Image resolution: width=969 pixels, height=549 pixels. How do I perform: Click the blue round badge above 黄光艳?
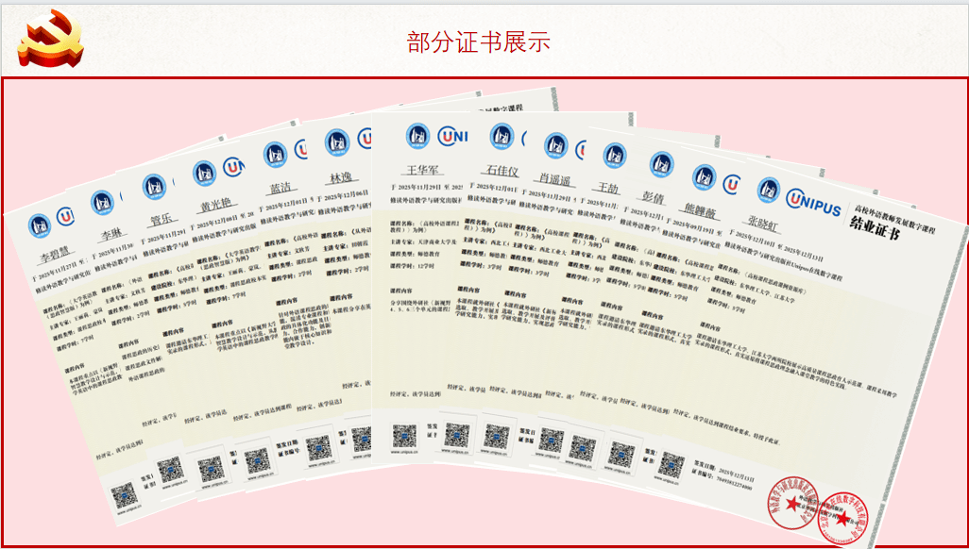point(204,173)
